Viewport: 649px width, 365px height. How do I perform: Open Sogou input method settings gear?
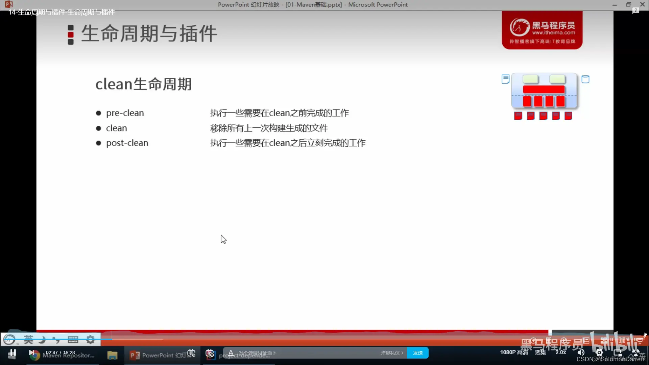90,340
